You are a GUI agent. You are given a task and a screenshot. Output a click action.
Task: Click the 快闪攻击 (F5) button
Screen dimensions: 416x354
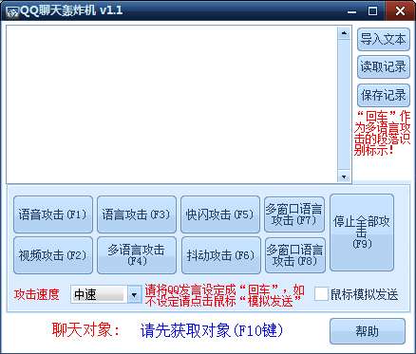tap(220, 214)
